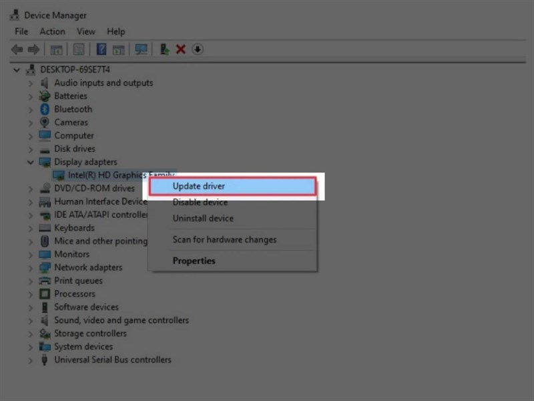Image resolution: width=534 pixels, height=401 pixels.
Task: Click the red X Uninstall Device icon
Action: click(182, 49)
